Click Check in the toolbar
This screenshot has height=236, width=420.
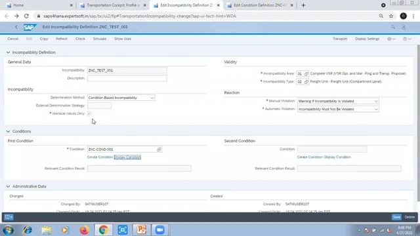tap(80, 39)
